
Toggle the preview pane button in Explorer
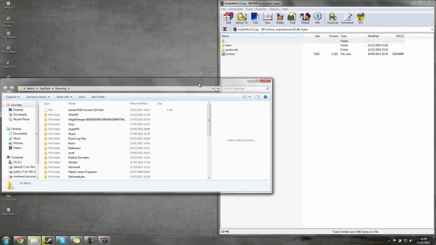[x=257, y=97]
